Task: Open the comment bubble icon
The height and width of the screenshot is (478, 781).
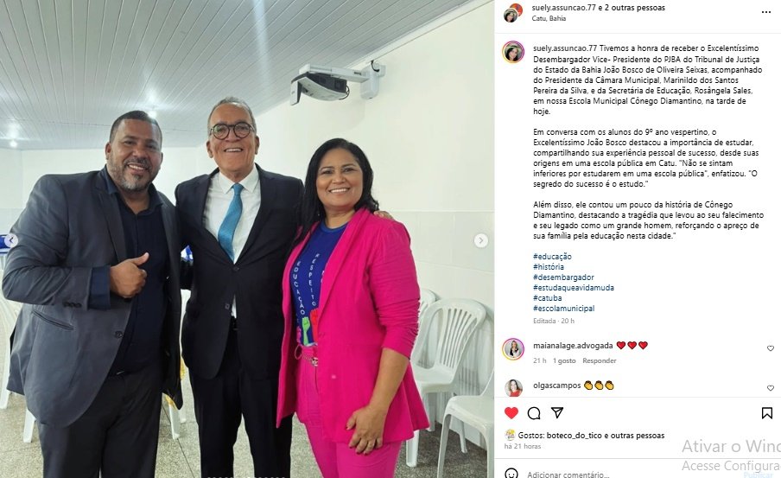Action: pos(534,412)
